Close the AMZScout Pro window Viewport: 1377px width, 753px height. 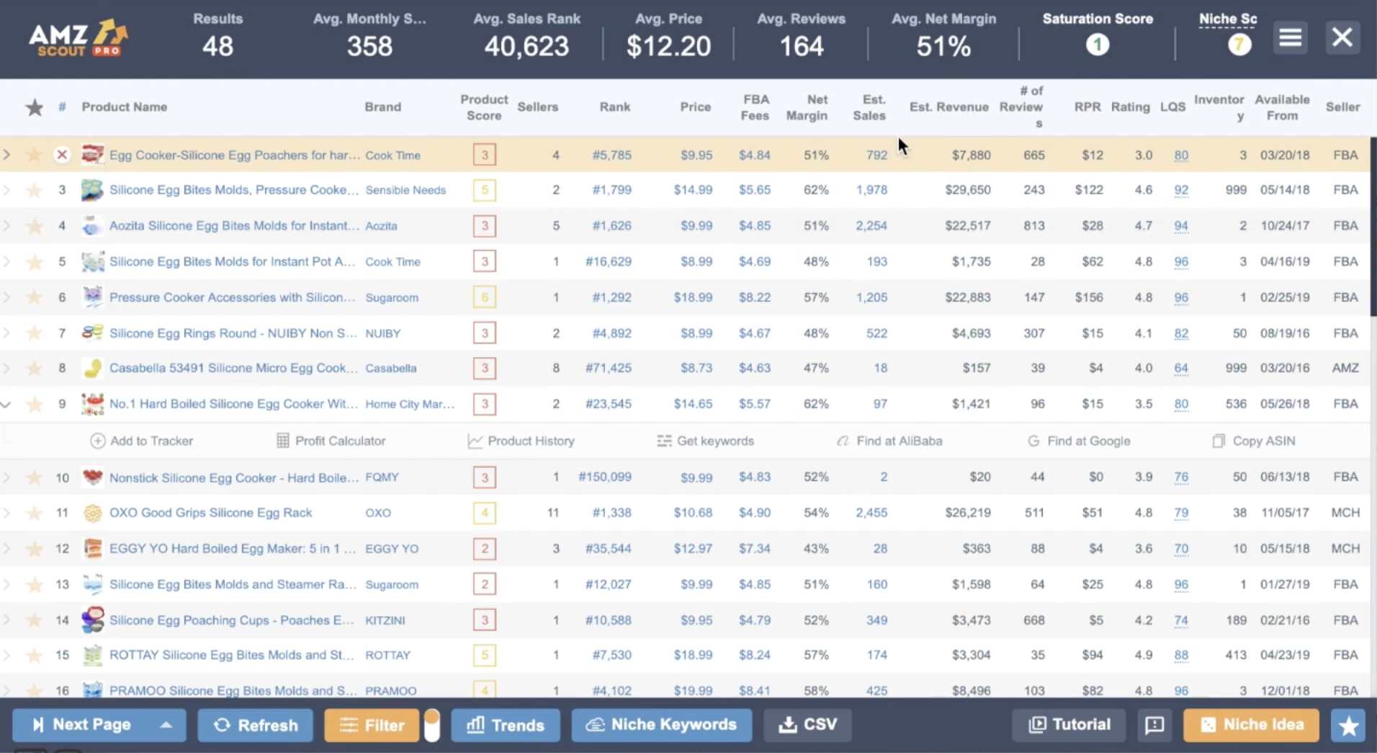pyautogui.click(x=1342, y=37)
